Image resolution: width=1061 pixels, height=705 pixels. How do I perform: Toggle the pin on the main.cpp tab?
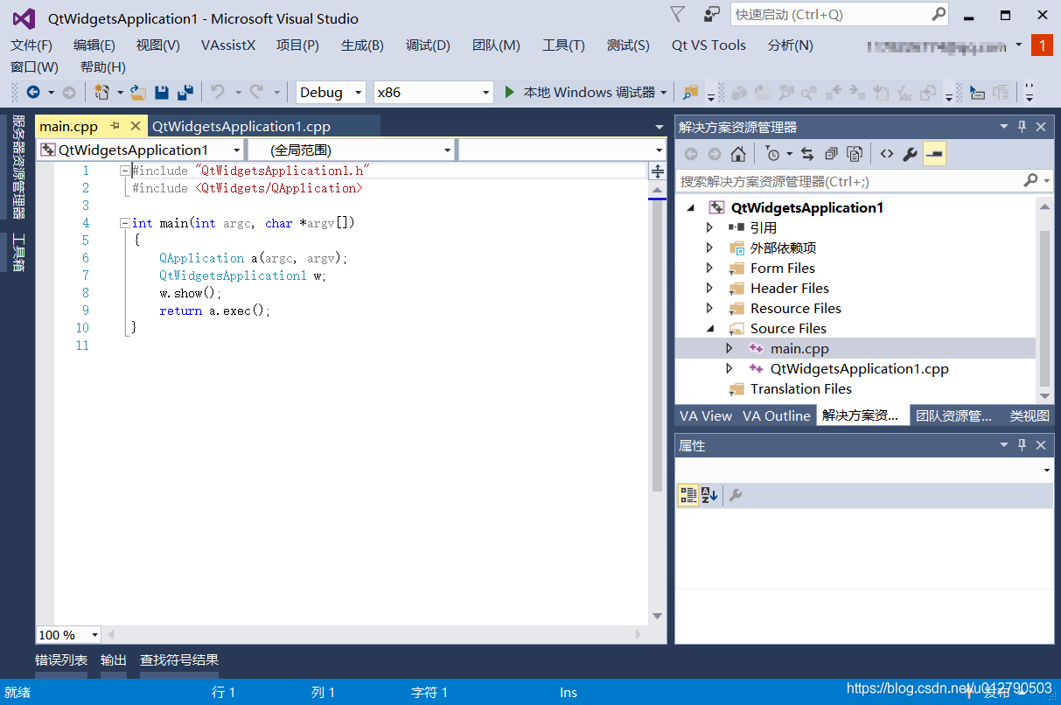(115, 126)
